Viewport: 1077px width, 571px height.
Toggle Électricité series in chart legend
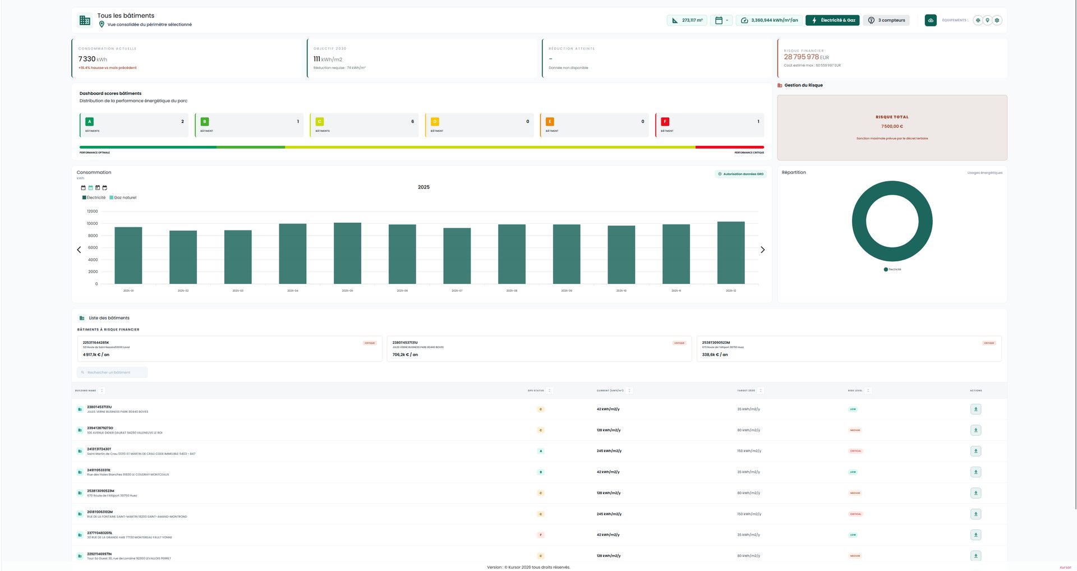(94, 197)
